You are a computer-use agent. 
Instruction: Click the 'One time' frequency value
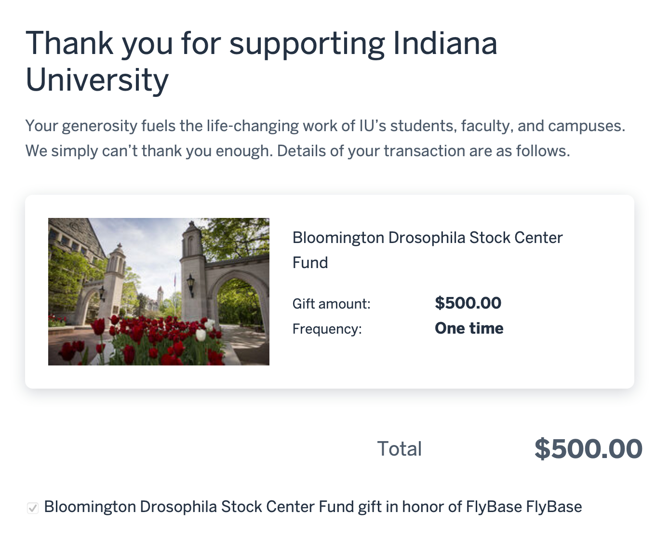click(x=468, y=328)
